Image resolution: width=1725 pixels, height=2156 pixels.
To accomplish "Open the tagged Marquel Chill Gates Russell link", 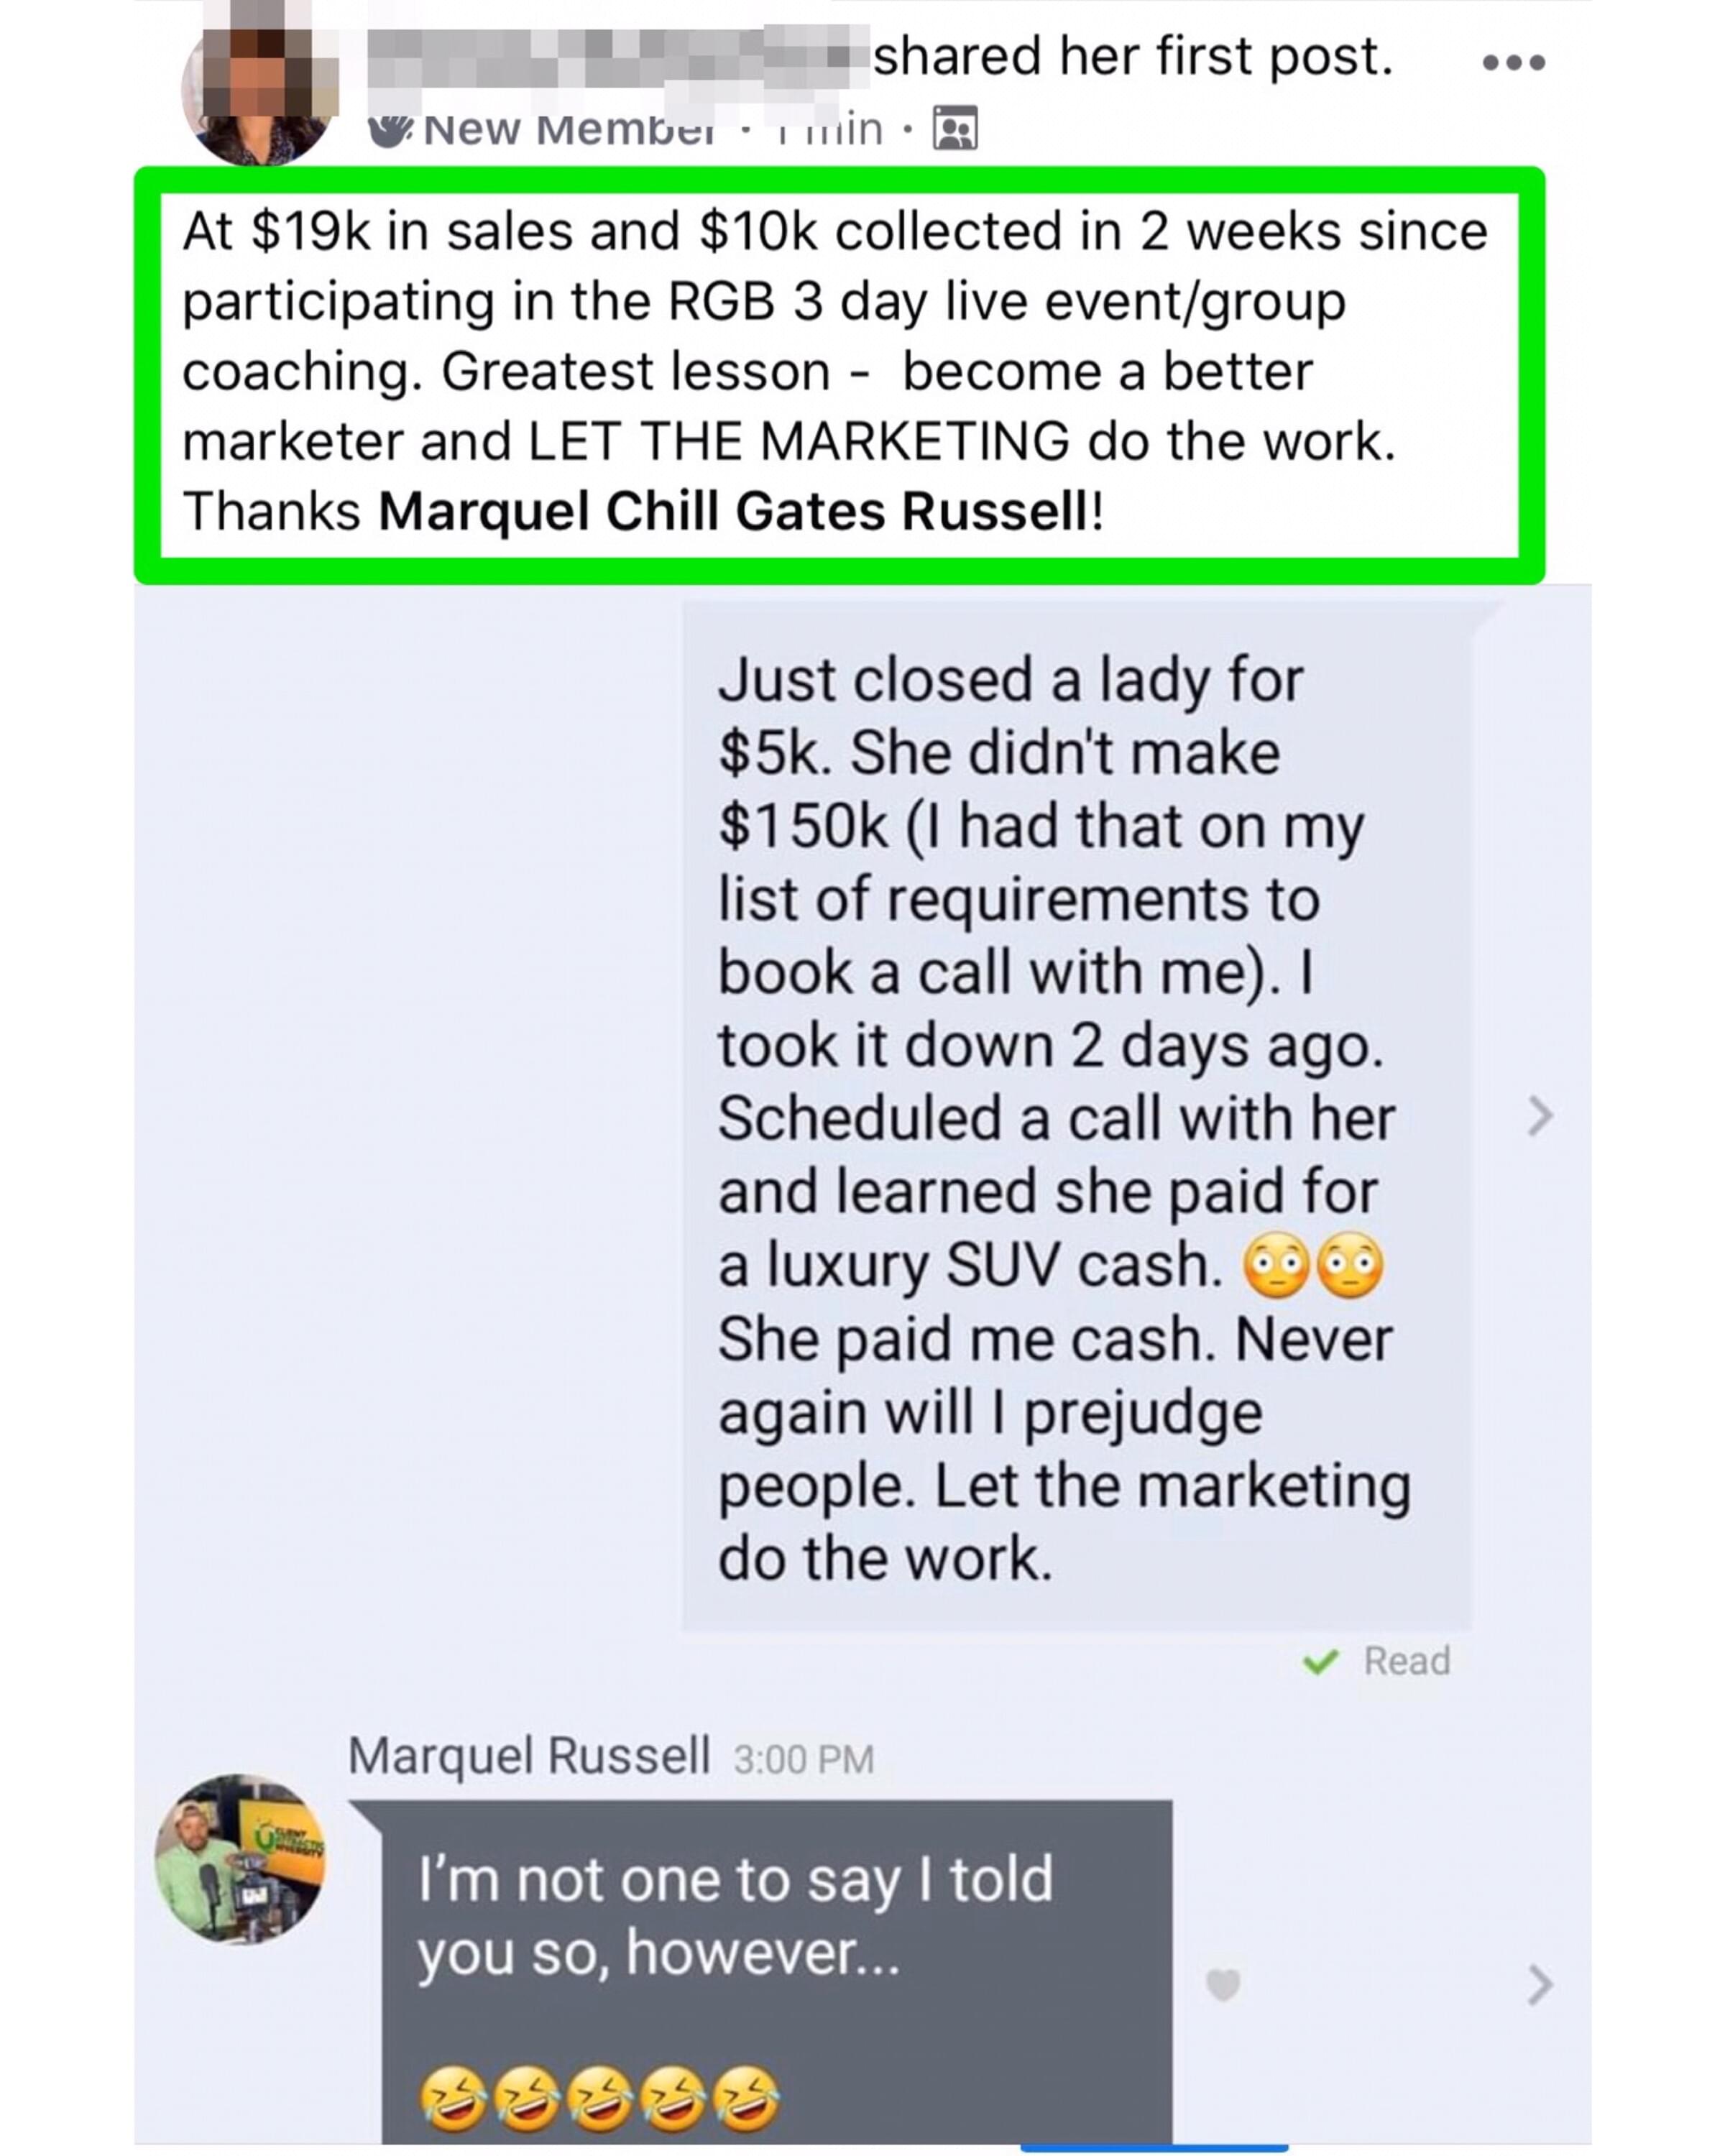I will pos(732,512).
